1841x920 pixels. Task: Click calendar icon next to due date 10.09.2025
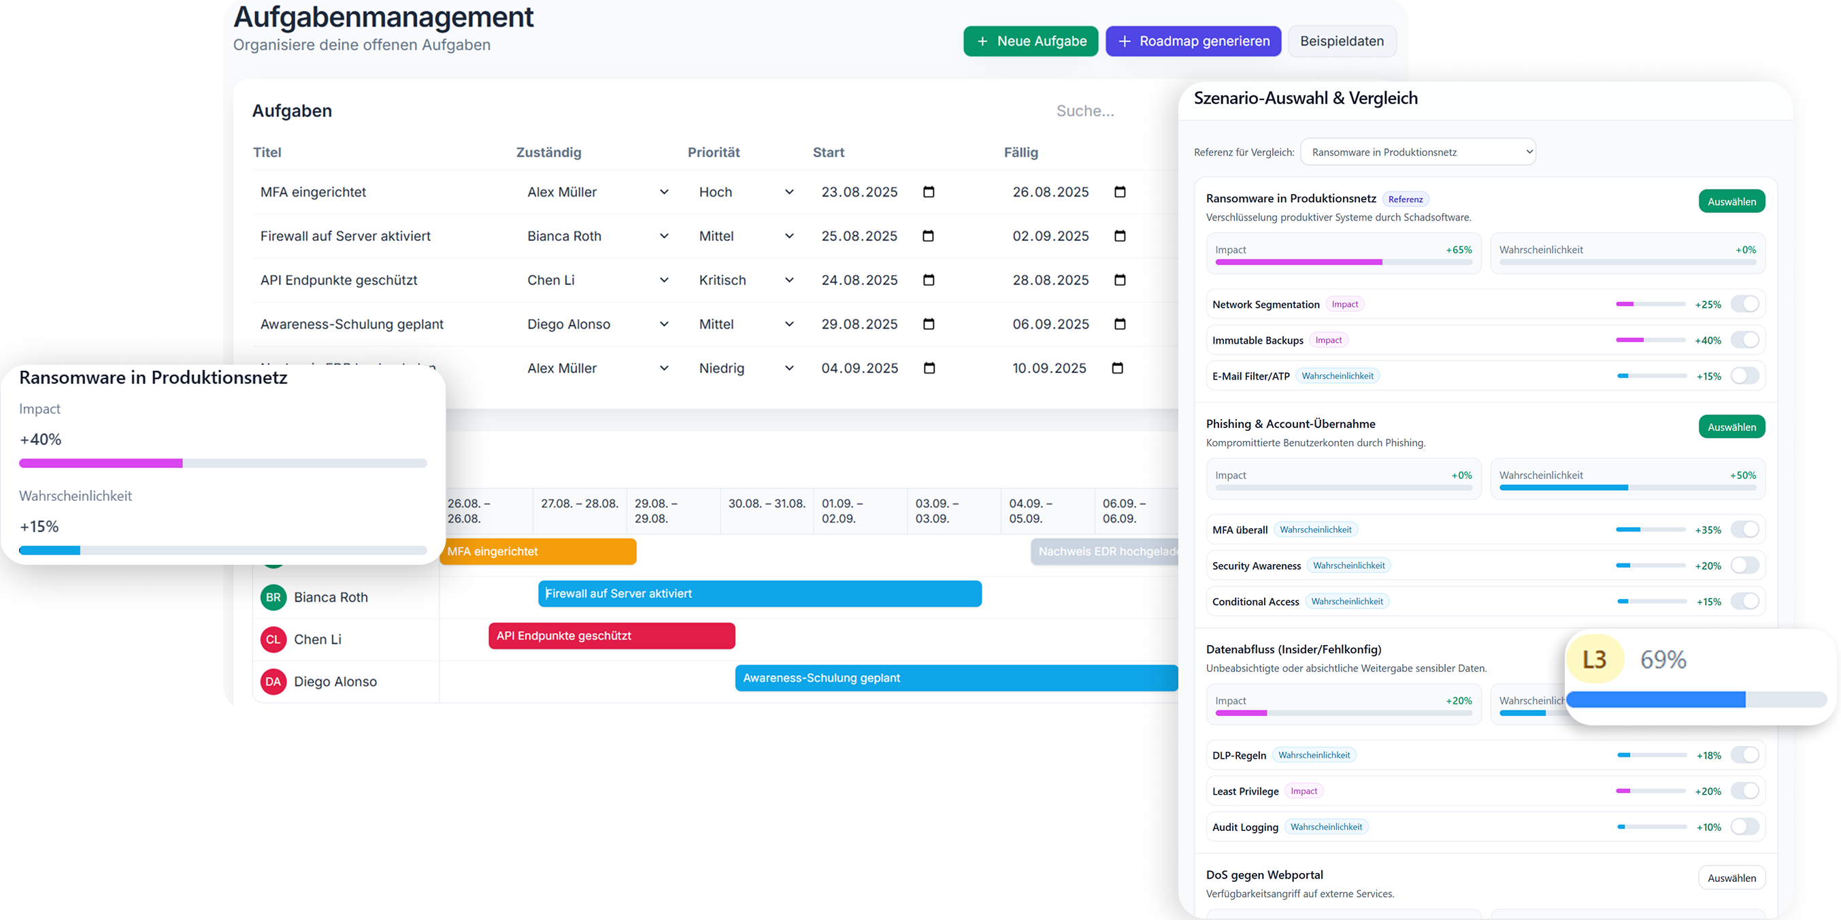coord(1117,368)
